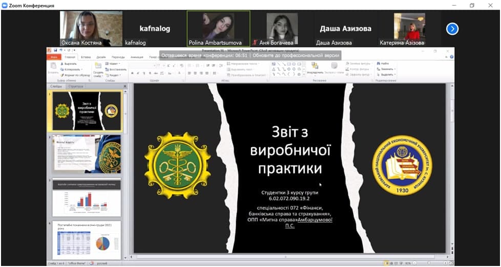The width and height of the screenshot is (501, 267).
Task: Toggle text Shadow in the font group
Action: 150,73
